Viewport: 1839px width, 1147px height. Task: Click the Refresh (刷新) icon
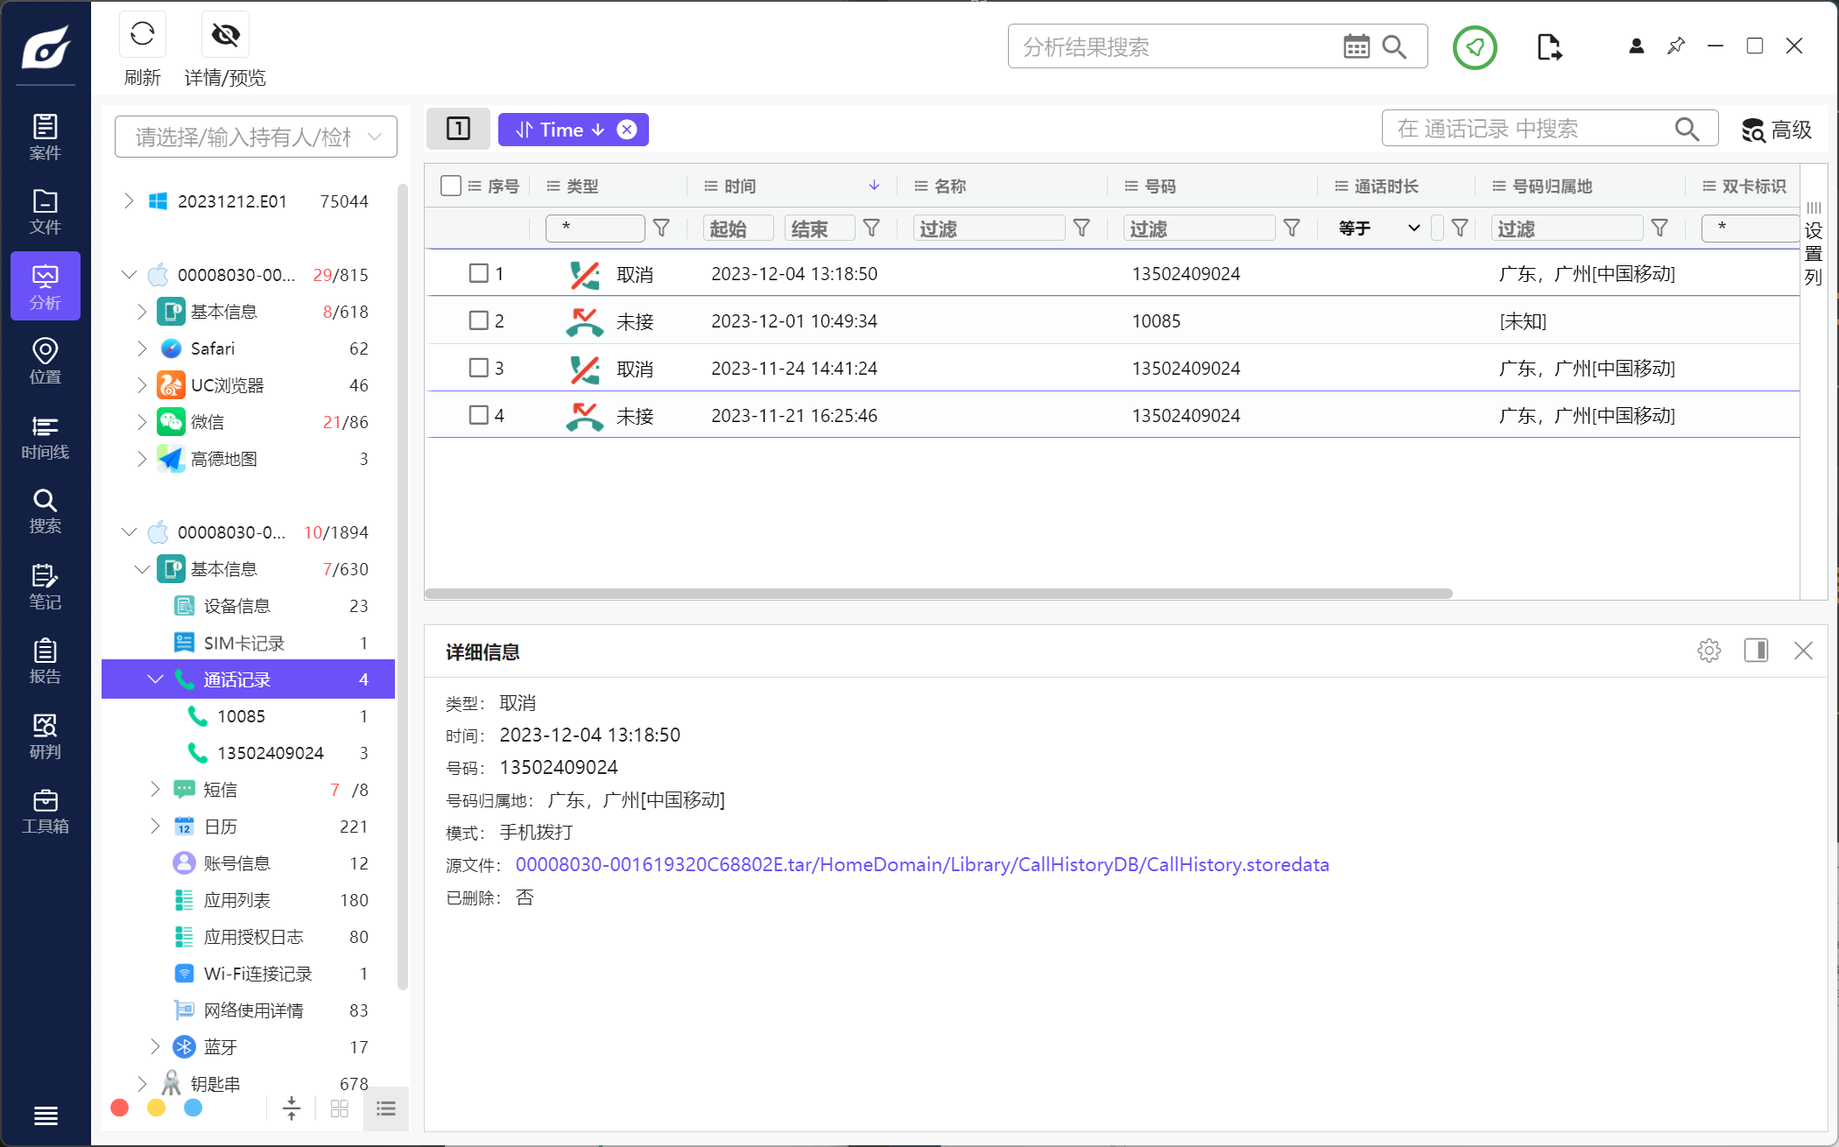click(x=142, y=35)
